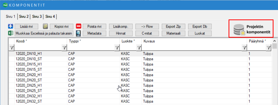Click Pääryhmä value 1 in row 12020_DN32_H1
This screenshot has height=105, width=278.
click(x=259, y=96)
